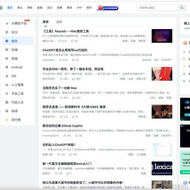Select the iOS apple icon
The image size is (190, 190).
pos(7,76)
